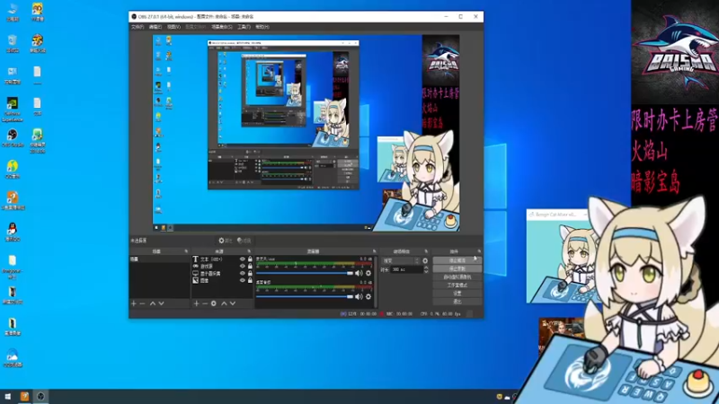
Task: Click the Properties gear above the docks
Action: [x=226, y=241]
